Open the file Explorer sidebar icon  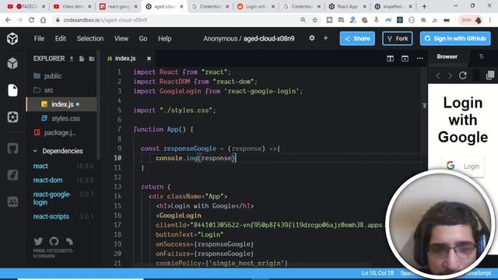click(x=12, y=90)
